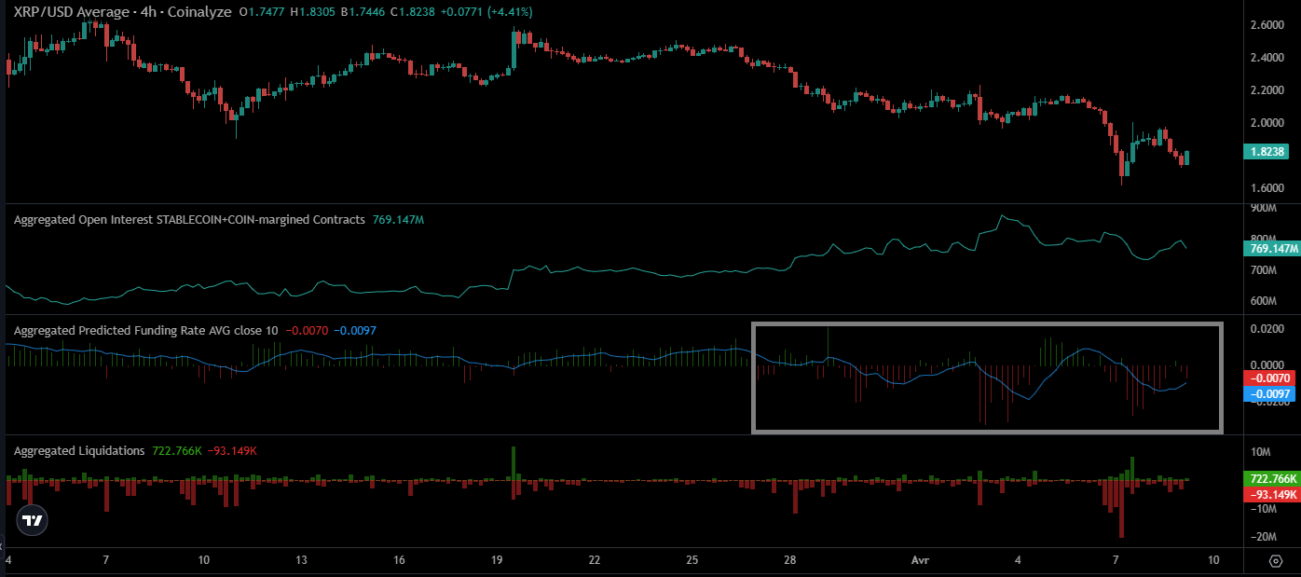Click the 2.0000 level on the price scale
This screenshot has height=577, width=1301.
pyautogui.click(x=1267, y=121)
